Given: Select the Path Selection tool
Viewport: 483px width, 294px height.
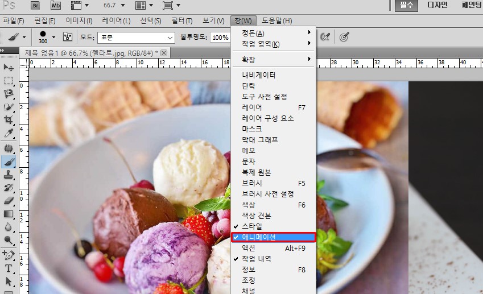Looking at the screenshot, I should tap(9, 281).
